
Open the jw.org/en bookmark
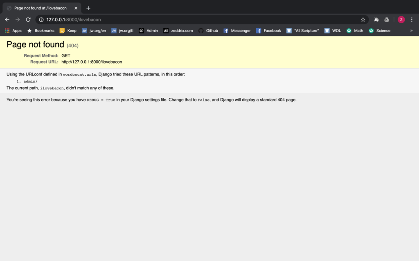94,31
